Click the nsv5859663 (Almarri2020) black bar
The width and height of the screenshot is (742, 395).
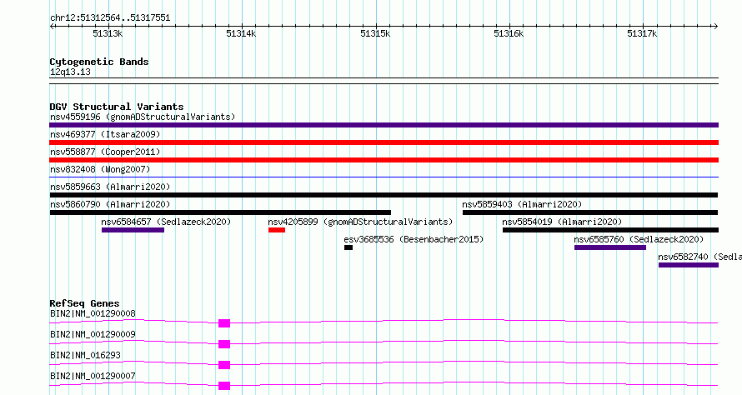click(x=384, y=195)
